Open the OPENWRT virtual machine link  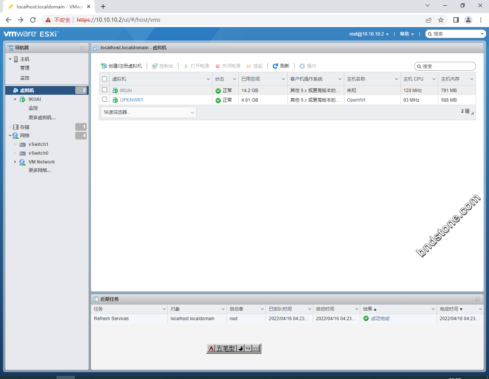[132, 100]
